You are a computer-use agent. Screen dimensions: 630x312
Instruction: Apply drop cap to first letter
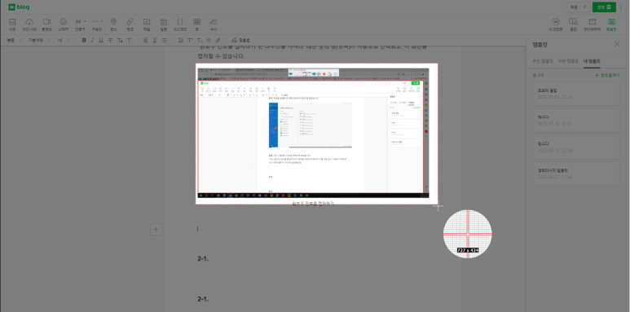[181, 40]
